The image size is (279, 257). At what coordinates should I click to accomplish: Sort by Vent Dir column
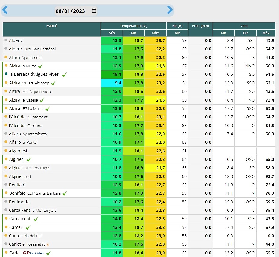pyautogui.click(x=246, y=33)
